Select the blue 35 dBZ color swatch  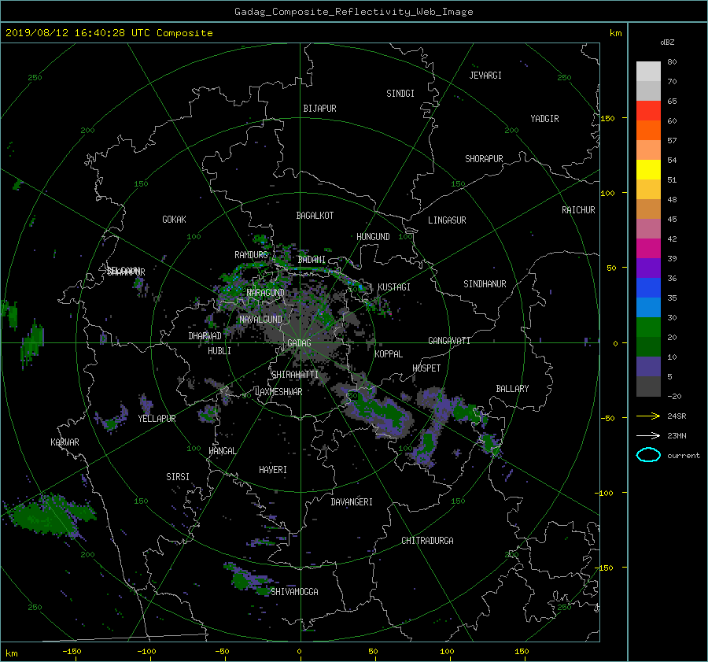tap(648, 287)
